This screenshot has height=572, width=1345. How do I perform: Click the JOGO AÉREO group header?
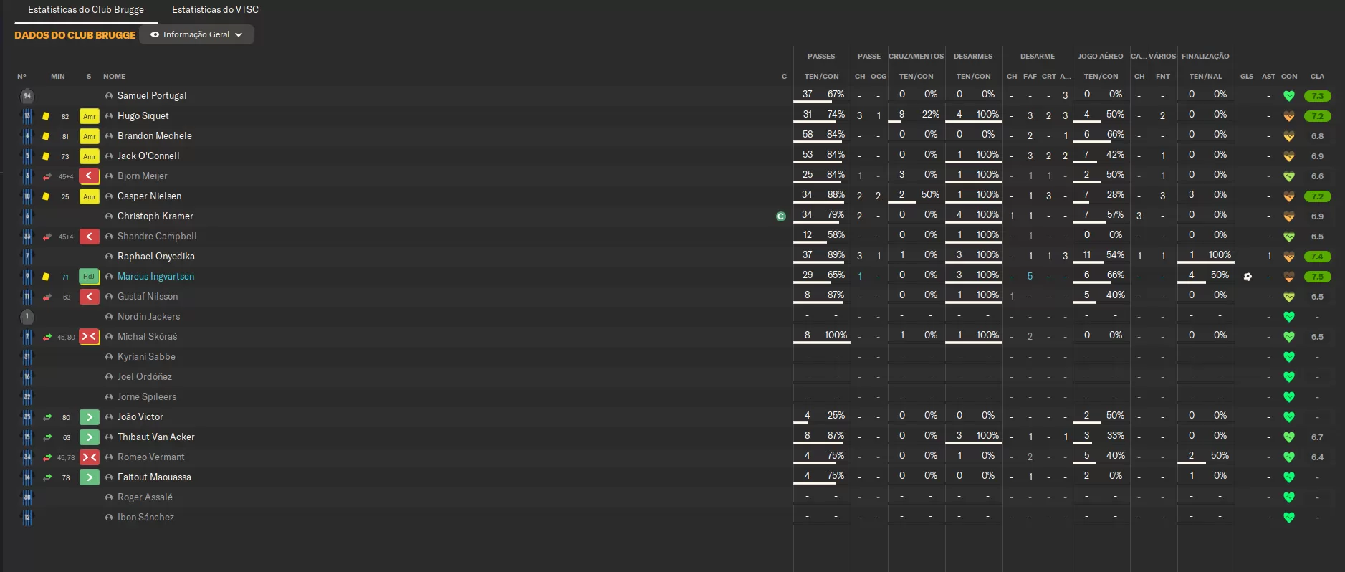click(x=1101, y=57)
